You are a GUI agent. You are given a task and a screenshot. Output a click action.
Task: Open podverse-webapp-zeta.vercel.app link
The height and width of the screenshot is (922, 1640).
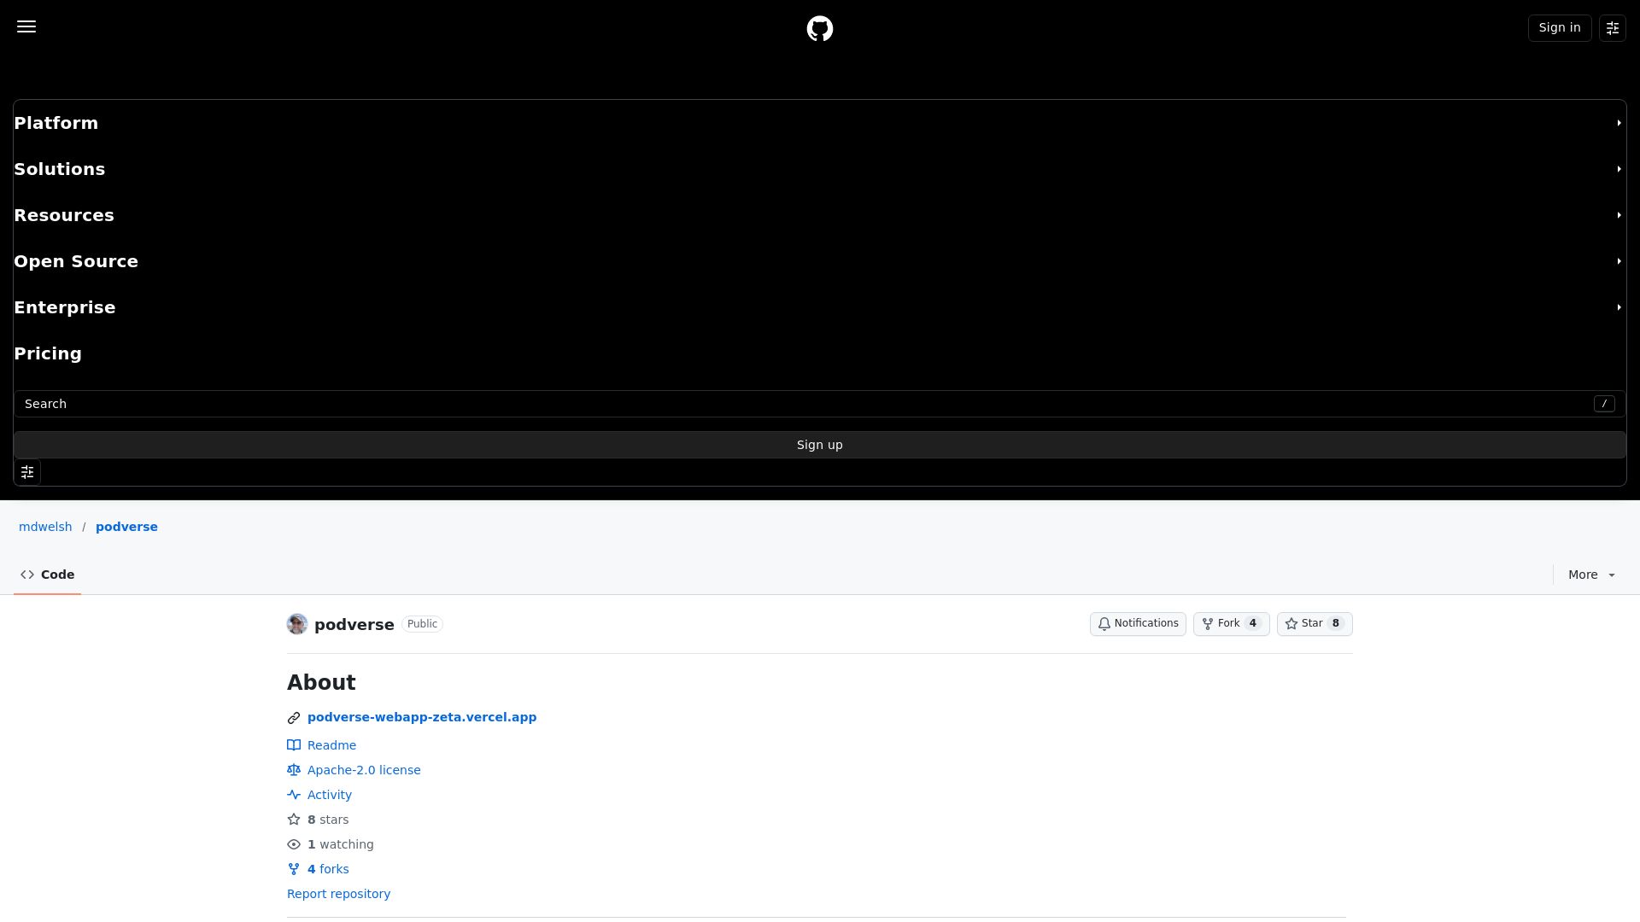point(422,717)
